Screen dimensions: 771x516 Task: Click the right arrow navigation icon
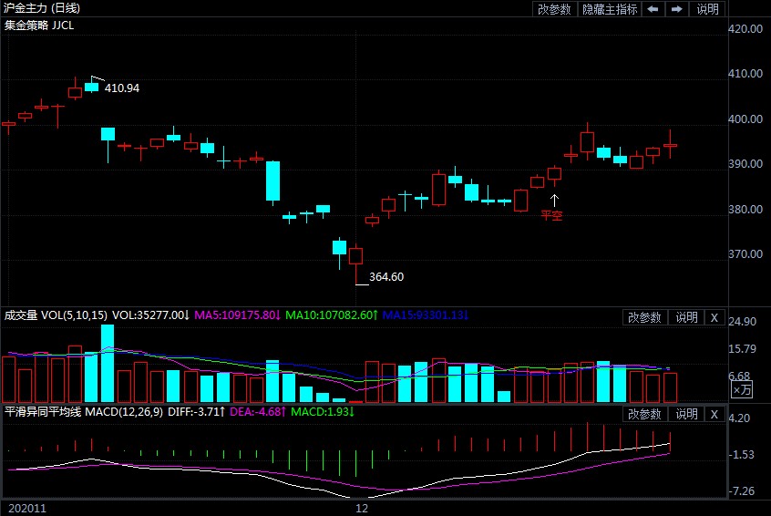click(x=676, y=9)
